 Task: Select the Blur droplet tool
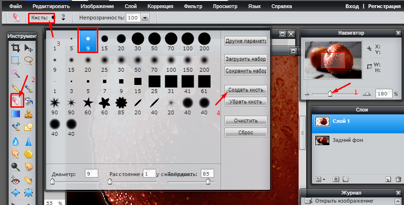(16, 141)
